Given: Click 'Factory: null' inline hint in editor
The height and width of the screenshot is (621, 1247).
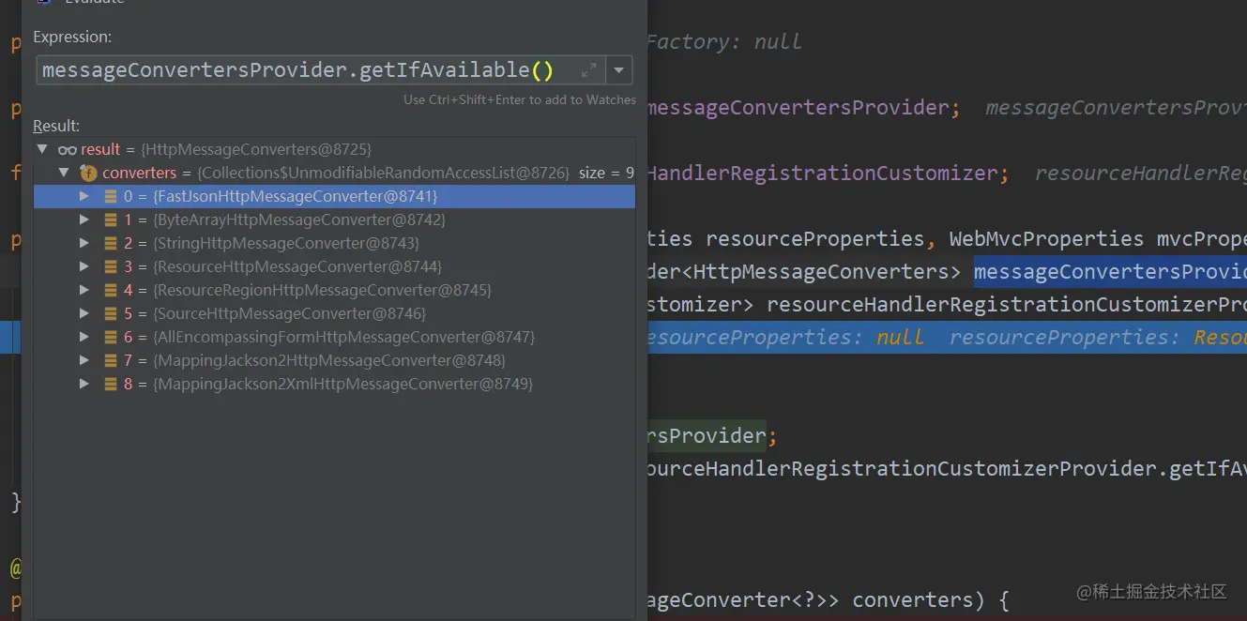Looking at the screenshot, I should (724, 41).
